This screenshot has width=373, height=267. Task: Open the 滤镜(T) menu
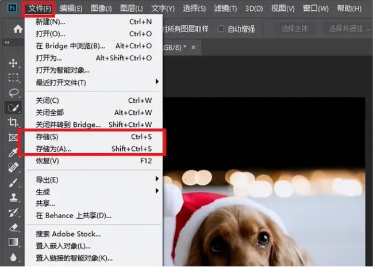[x=225, y=9]
